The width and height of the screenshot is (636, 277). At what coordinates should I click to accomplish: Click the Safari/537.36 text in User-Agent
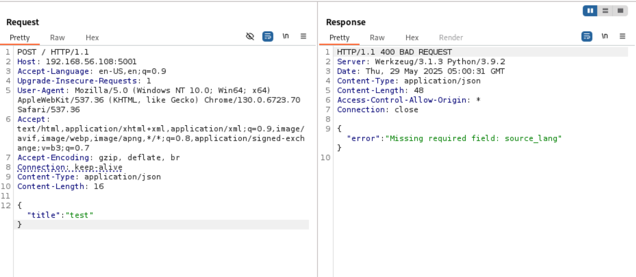click(x=48, y=110)
